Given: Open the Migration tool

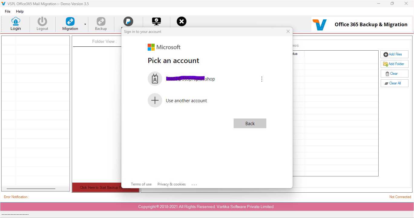Looking at the screenshot, I should 70,24.
